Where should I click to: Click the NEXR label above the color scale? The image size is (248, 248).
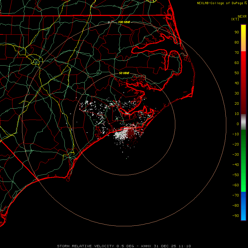click(x=242, y=17)
